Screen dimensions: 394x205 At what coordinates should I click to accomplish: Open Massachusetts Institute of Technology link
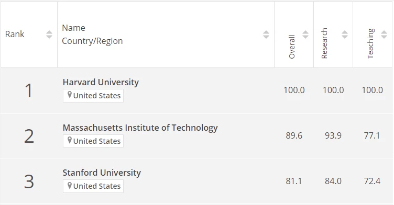tap(140, 128)
